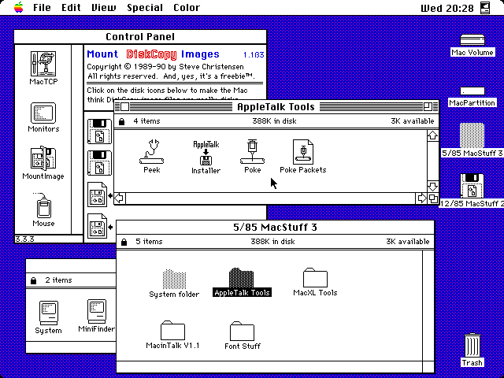The width and height of the screenshot is (504, 378).
Task: Click the Peek application icon
Action: tap(151, 150)
